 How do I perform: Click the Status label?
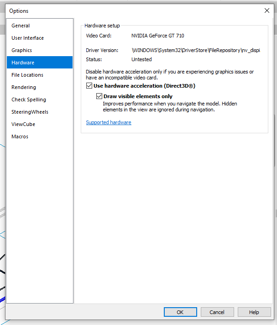pyautogui.click(x=94, y=59)
